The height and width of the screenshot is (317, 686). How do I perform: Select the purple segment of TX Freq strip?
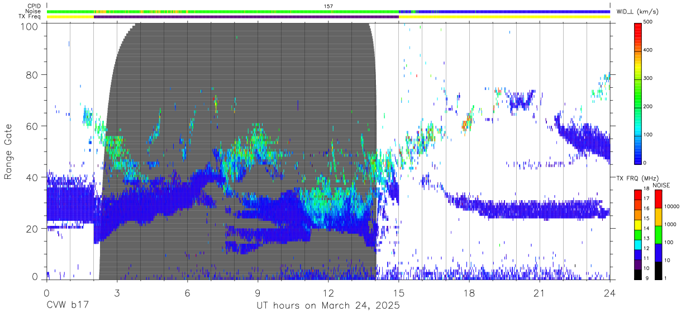[246, 17]
